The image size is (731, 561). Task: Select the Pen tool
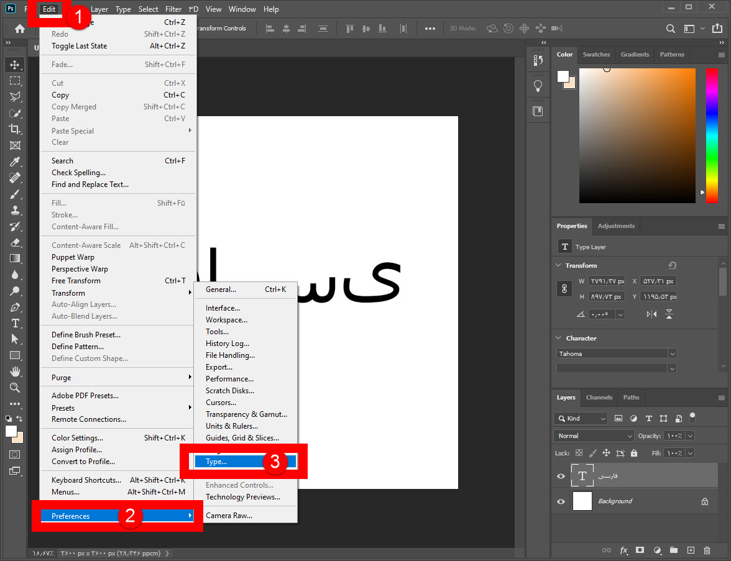pos(15,307)
